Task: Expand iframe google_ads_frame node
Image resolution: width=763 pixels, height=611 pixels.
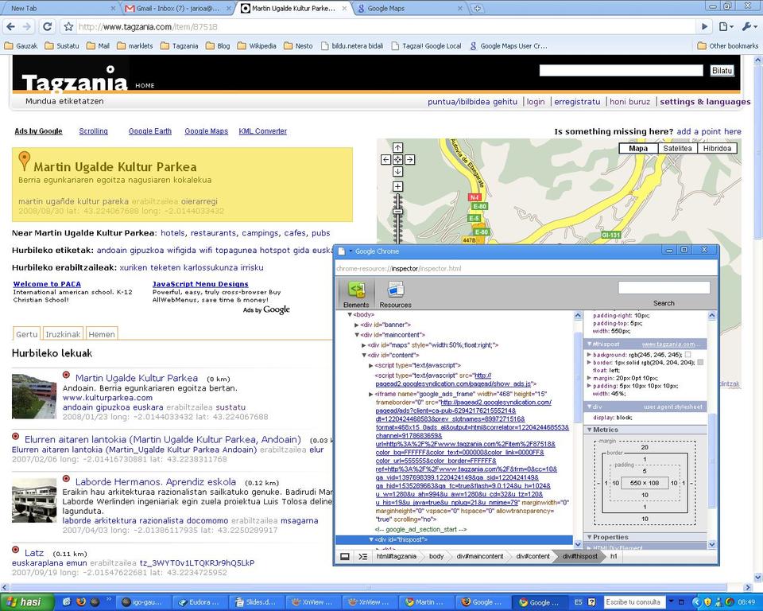Action: [x=371, y=394]
